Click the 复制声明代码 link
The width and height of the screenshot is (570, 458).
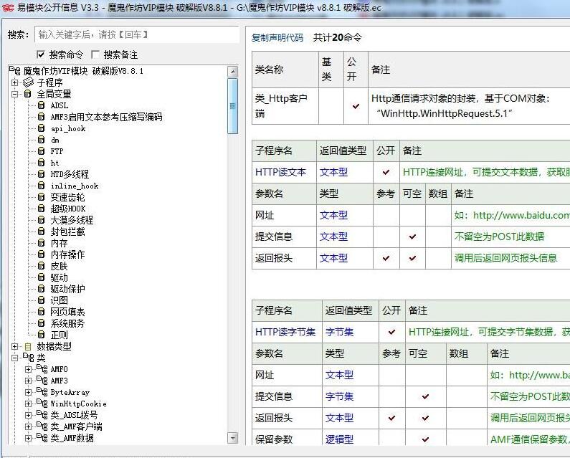(277, 37)
